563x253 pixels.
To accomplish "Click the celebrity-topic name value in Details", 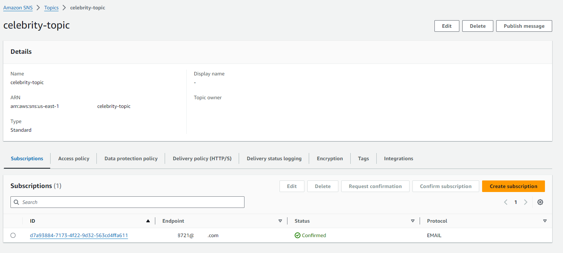I will [x=27, y=82].
